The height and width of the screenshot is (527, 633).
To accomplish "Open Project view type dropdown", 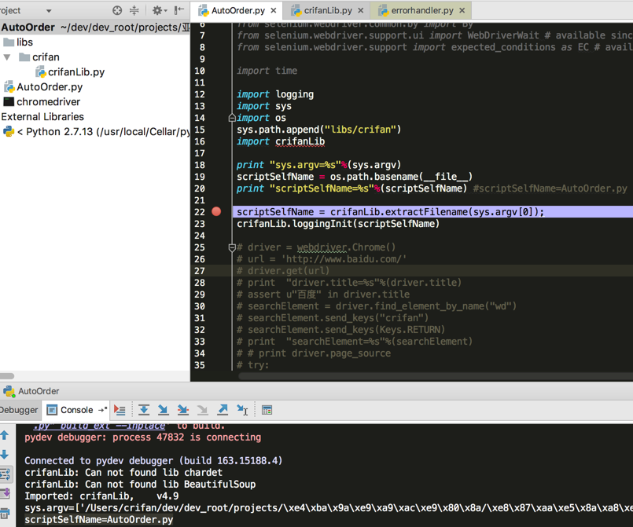I will (x=49, y=11).
